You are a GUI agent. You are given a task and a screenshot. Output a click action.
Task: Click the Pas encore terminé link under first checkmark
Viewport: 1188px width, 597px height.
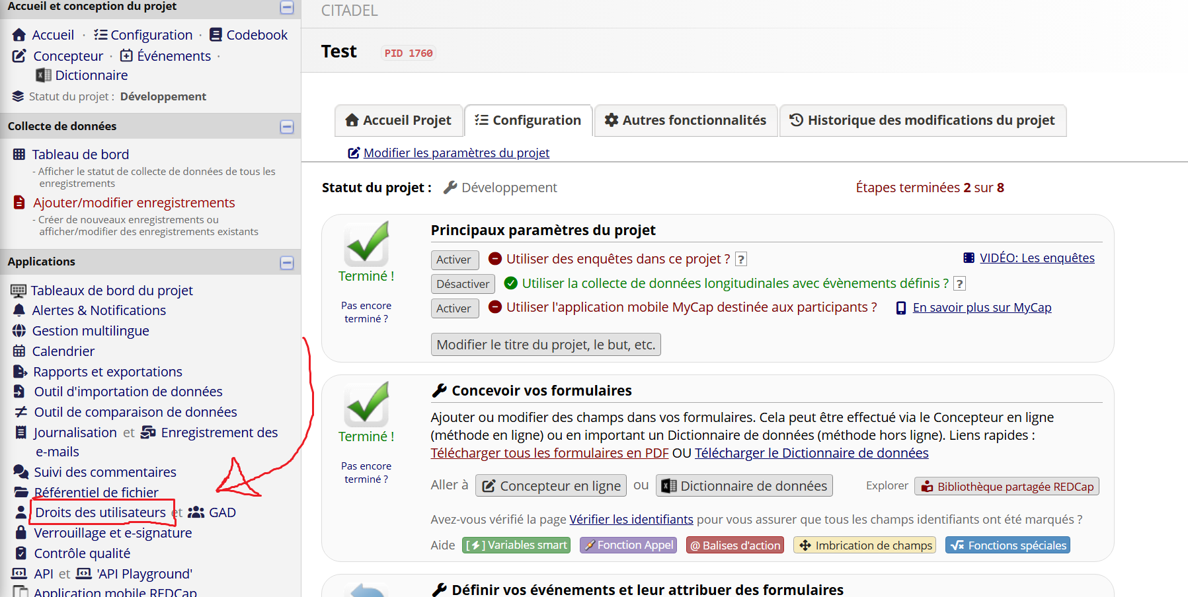[366, 312]
